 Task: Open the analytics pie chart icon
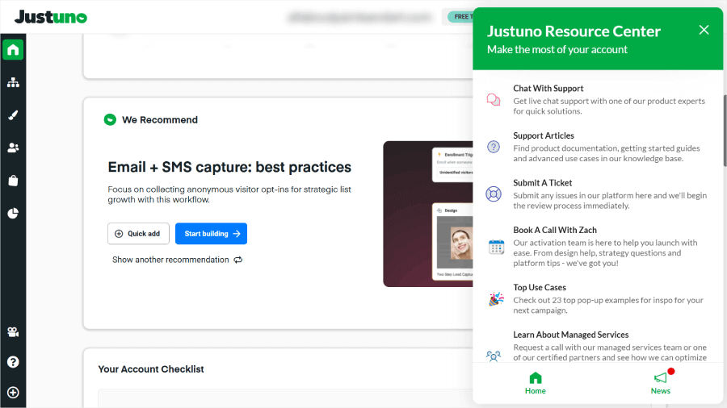13,214
